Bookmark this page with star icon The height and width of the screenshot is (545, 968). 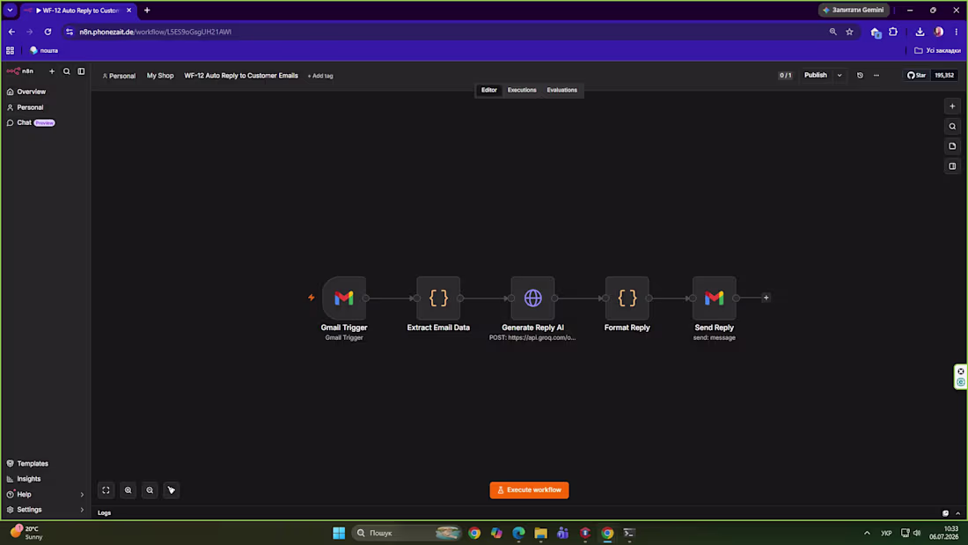849,32
